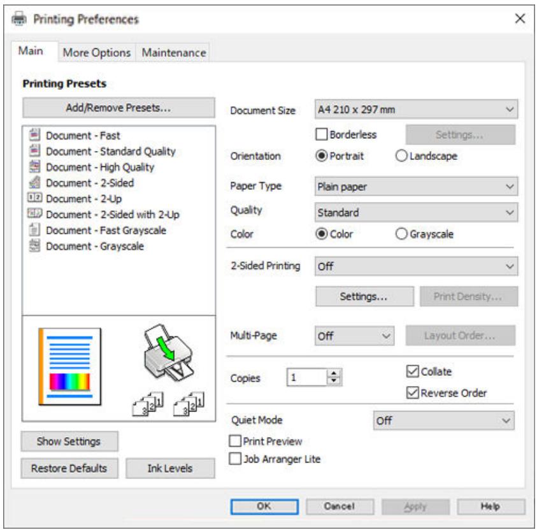Switch to the Maintenance tab

pyautogui.click(x=174, y=53)
